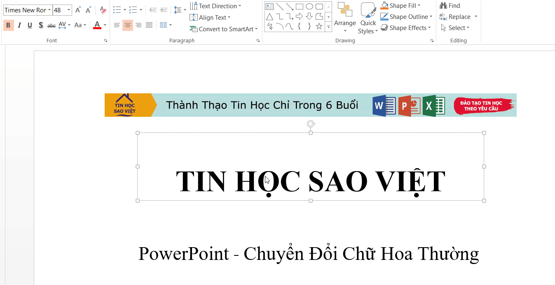This screenshot has height=285, width=555.
Task: Open the font size dropdown
Action: (68, 10)
